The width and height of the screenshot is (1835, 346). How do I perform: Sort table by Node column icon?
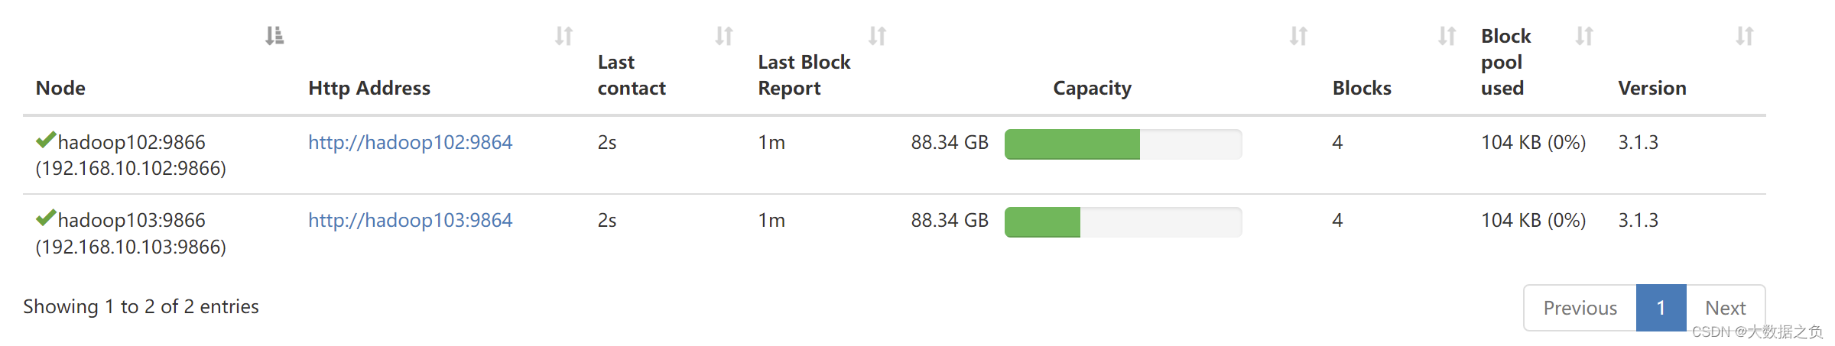pyautogui.click(x=274, y=36)
